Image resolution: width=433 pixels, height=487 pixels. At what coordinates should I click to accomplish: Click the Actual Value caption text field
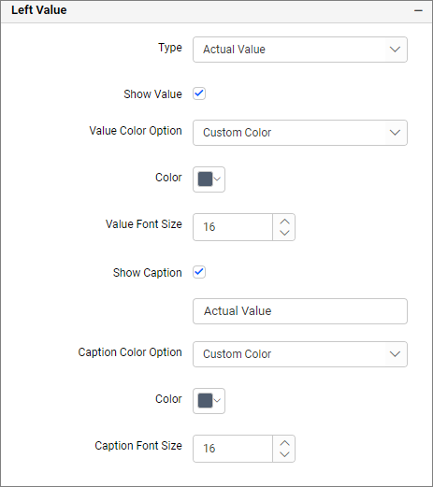300,311
